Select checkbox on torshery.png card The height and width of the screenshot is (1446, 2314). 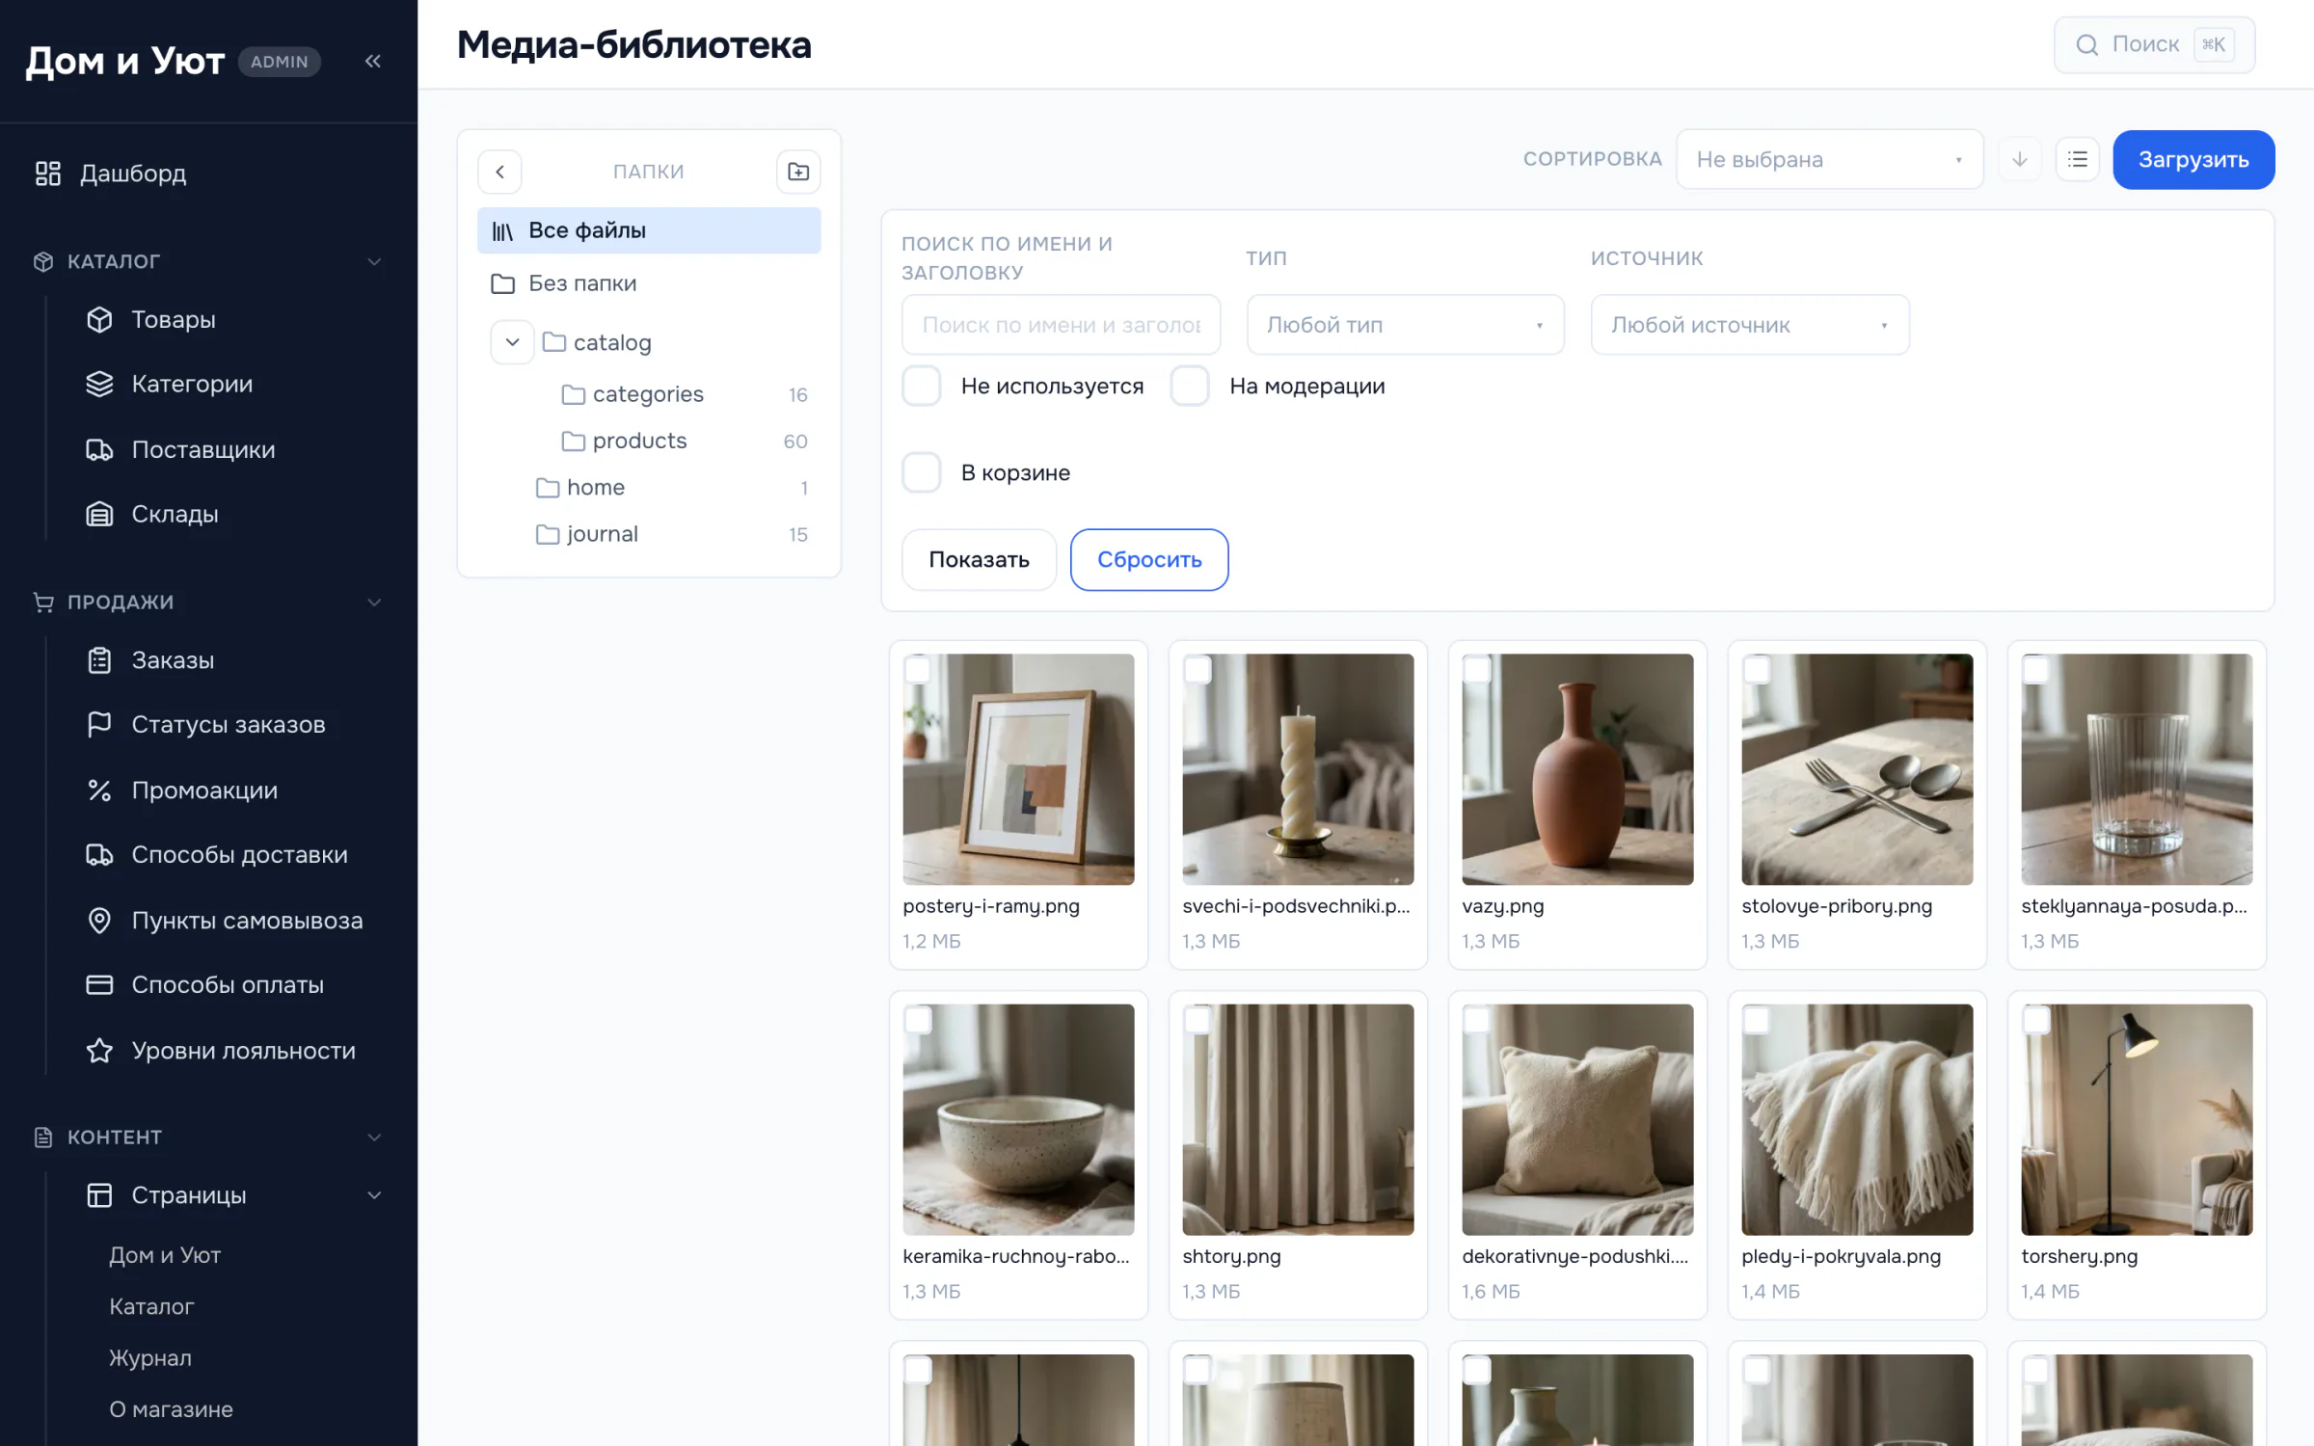[x=2036, y=1019]
